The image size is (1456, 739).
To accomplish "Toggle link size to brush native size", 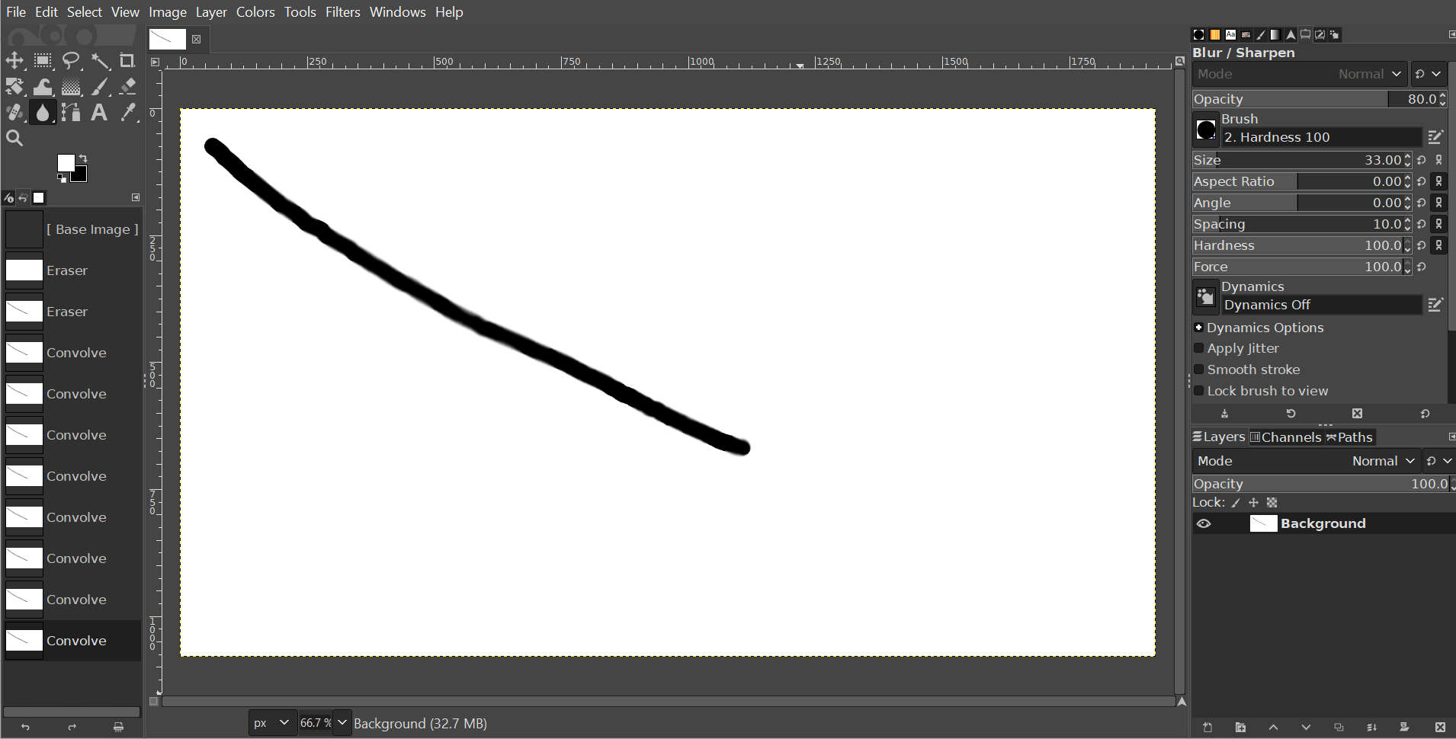I will 1438,160.
